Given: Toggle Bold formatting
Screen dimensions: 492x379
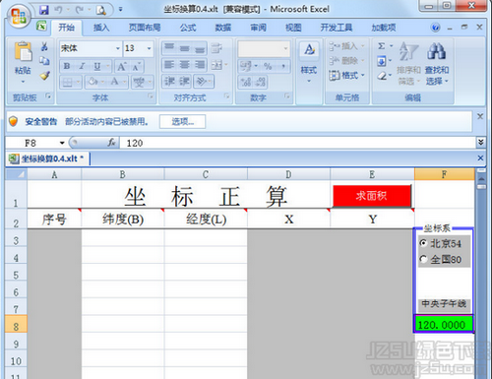Looking at the screenshot, I should pos(67,66).
